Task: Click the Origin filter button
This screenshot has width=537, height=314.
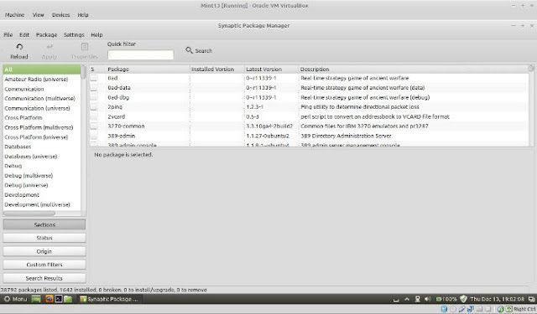Action: (44, 251)
